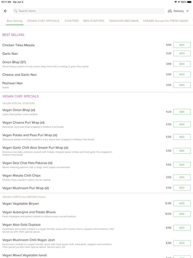The width and height of the screenshot is (193, 258).
Task: Click the search magnifier icon
Action: (16, 11)
